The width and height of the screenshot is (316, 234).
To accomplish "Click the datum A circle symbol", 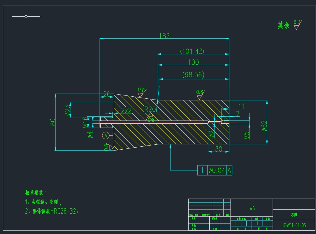I will [x=106, y=135].
